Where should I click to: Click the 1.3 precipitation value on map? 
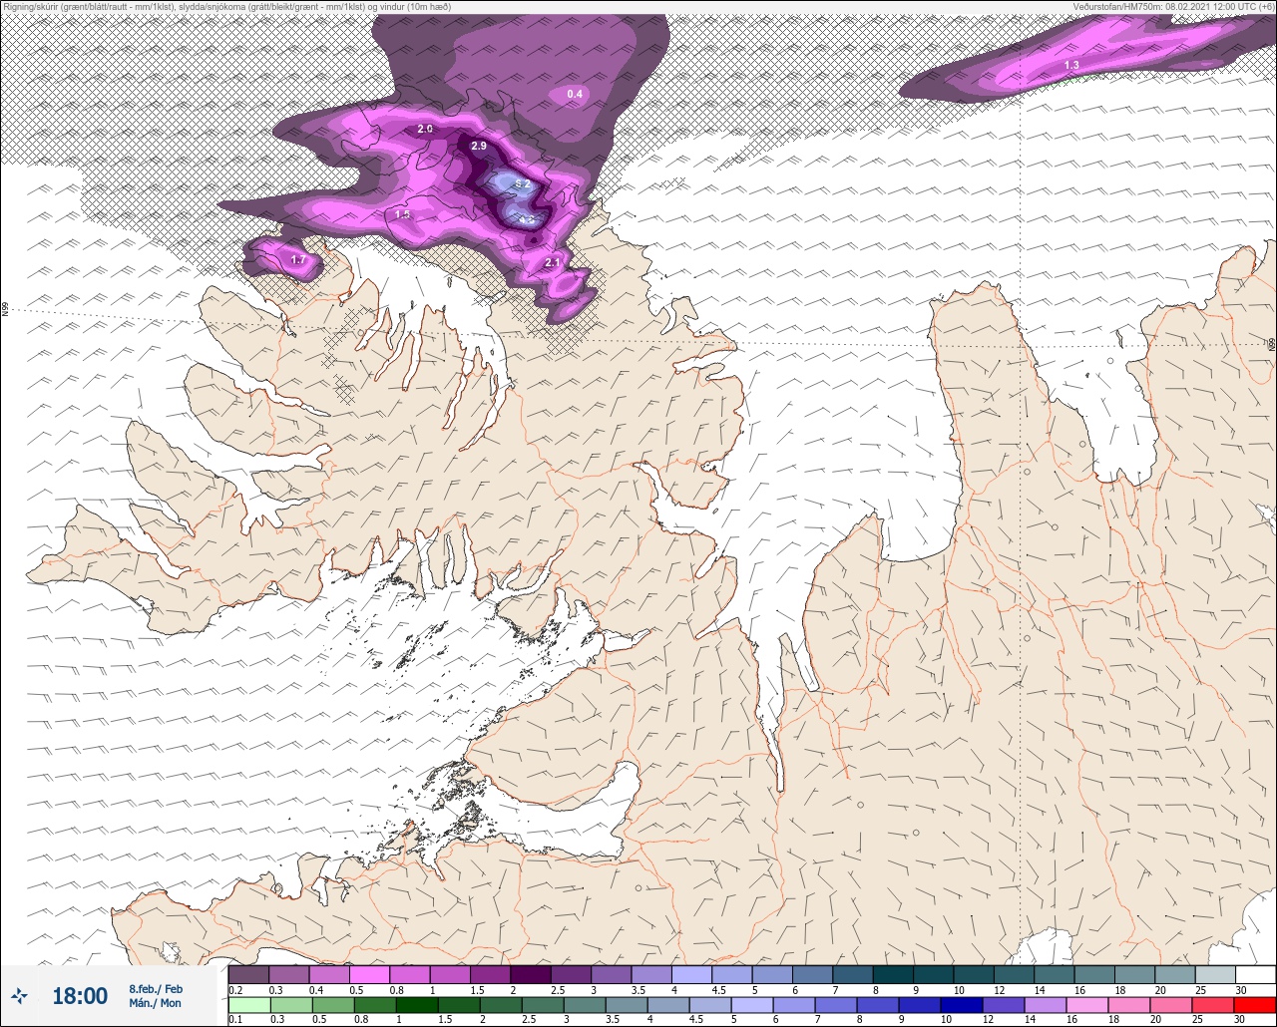[x=1071, y=65]
